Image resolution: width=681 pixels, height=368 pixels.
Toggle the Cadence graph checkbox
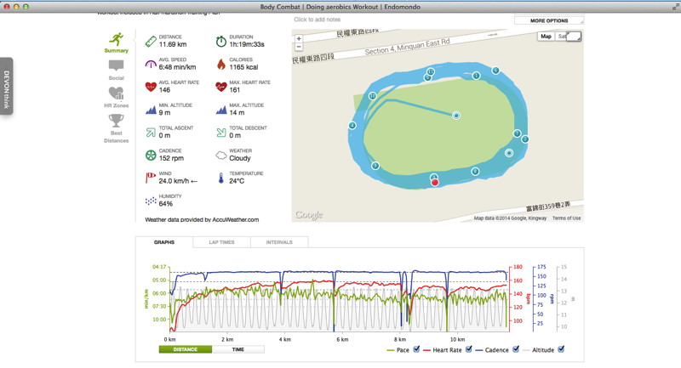point(516,349)
